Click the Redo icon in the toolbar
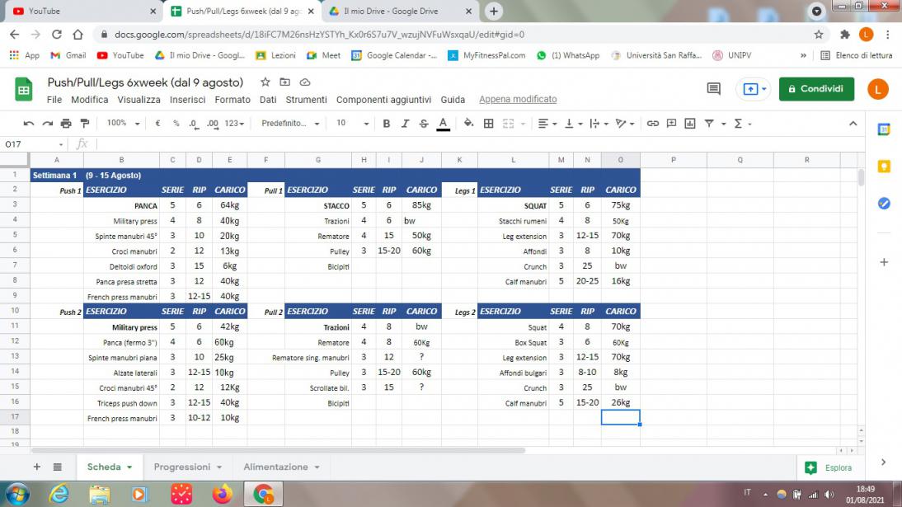Viewport: 902px width, 507px height. [x=47, y=123]
